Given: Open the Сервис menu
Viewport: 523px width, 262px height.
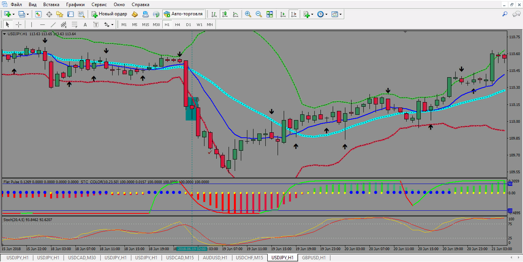Looking at the screenshot, I should (99, 5).
